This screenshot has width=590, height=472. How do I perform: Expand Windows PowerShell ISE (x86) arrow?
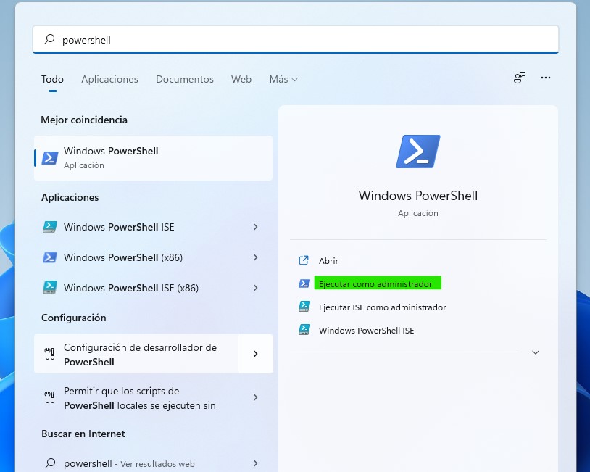click(255, 288)
